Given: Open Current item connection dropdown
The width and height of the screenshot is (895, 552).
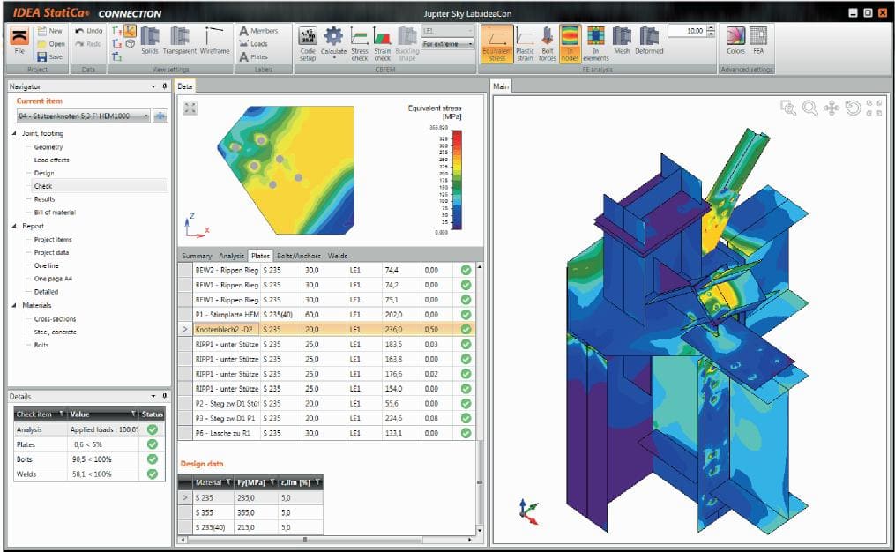Looking at the screenshot, I should pyautogui.click(x=84, y=116).
